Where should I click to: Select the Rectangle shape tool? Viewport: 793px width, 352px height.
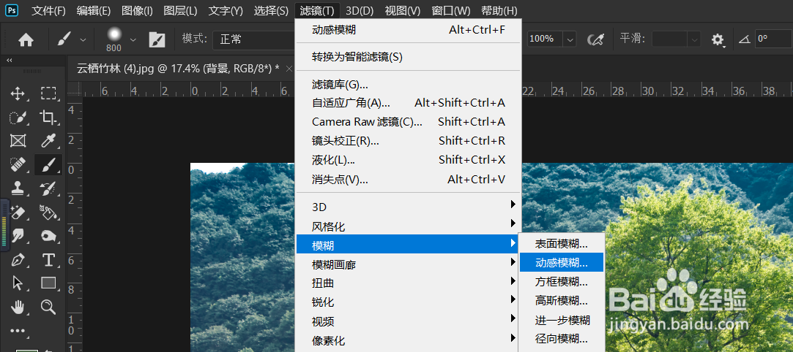(48, 283)
